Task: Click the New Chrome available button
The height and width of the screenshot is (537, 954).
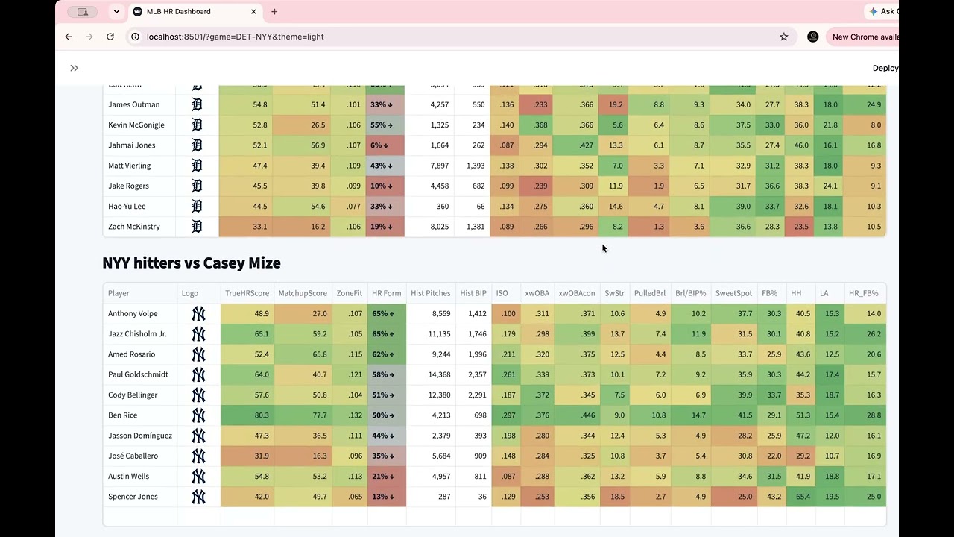Action: tap(862, 37)
